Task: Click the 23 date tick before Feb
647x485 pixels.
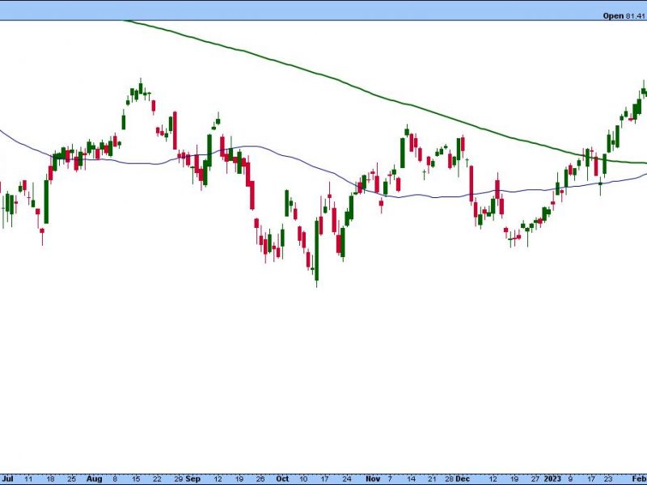Action: click(x=608, y=479)
